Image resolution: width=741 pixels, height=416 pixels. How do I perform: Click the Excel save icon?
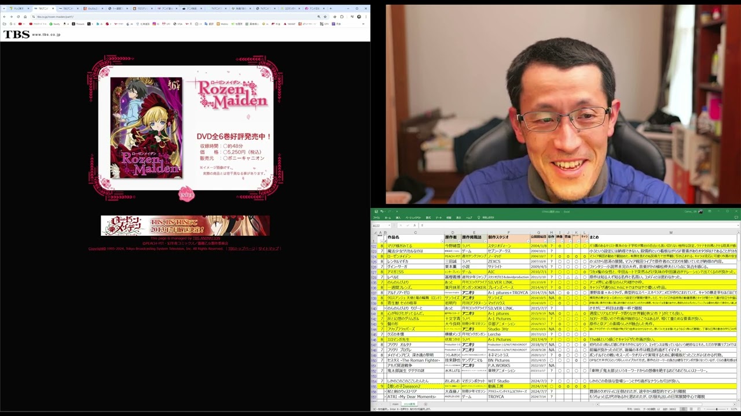click(376, 211)
